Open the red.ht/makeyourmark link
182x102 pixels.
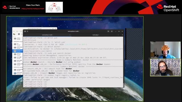pyautogui.click(x=33, y=9)
